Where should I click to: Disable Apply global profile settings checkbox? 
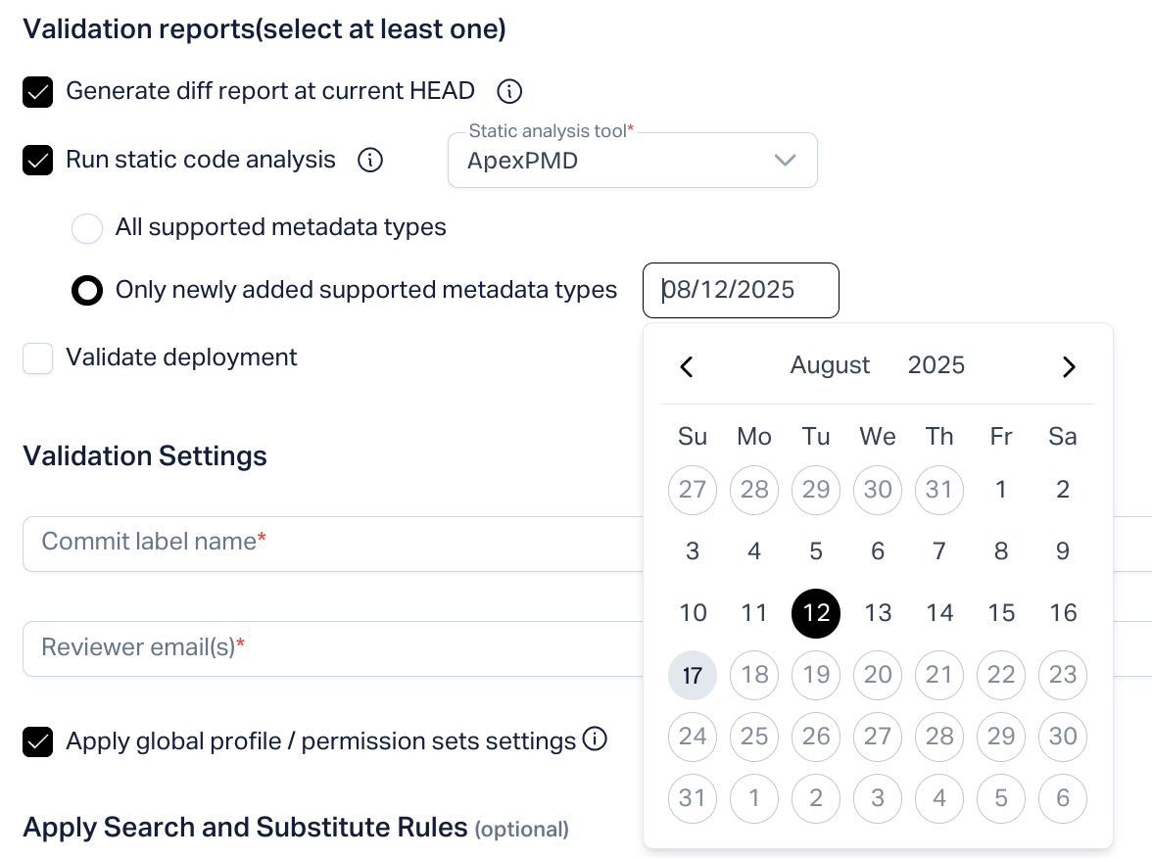[x=38, y=741]
